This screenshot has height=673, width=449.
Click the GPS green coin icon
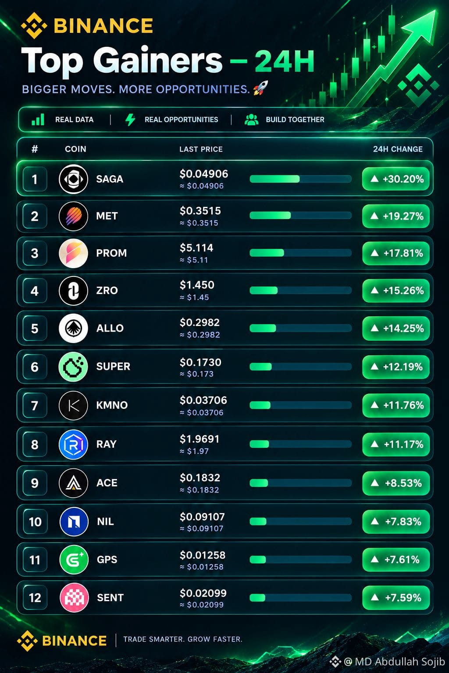coord(74,560)
